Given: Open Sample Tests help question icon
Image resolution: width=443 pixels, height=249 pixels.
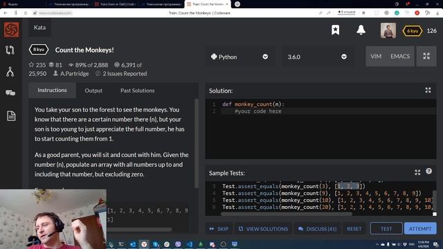Looking at the screenshot, I should pos(428,172).
